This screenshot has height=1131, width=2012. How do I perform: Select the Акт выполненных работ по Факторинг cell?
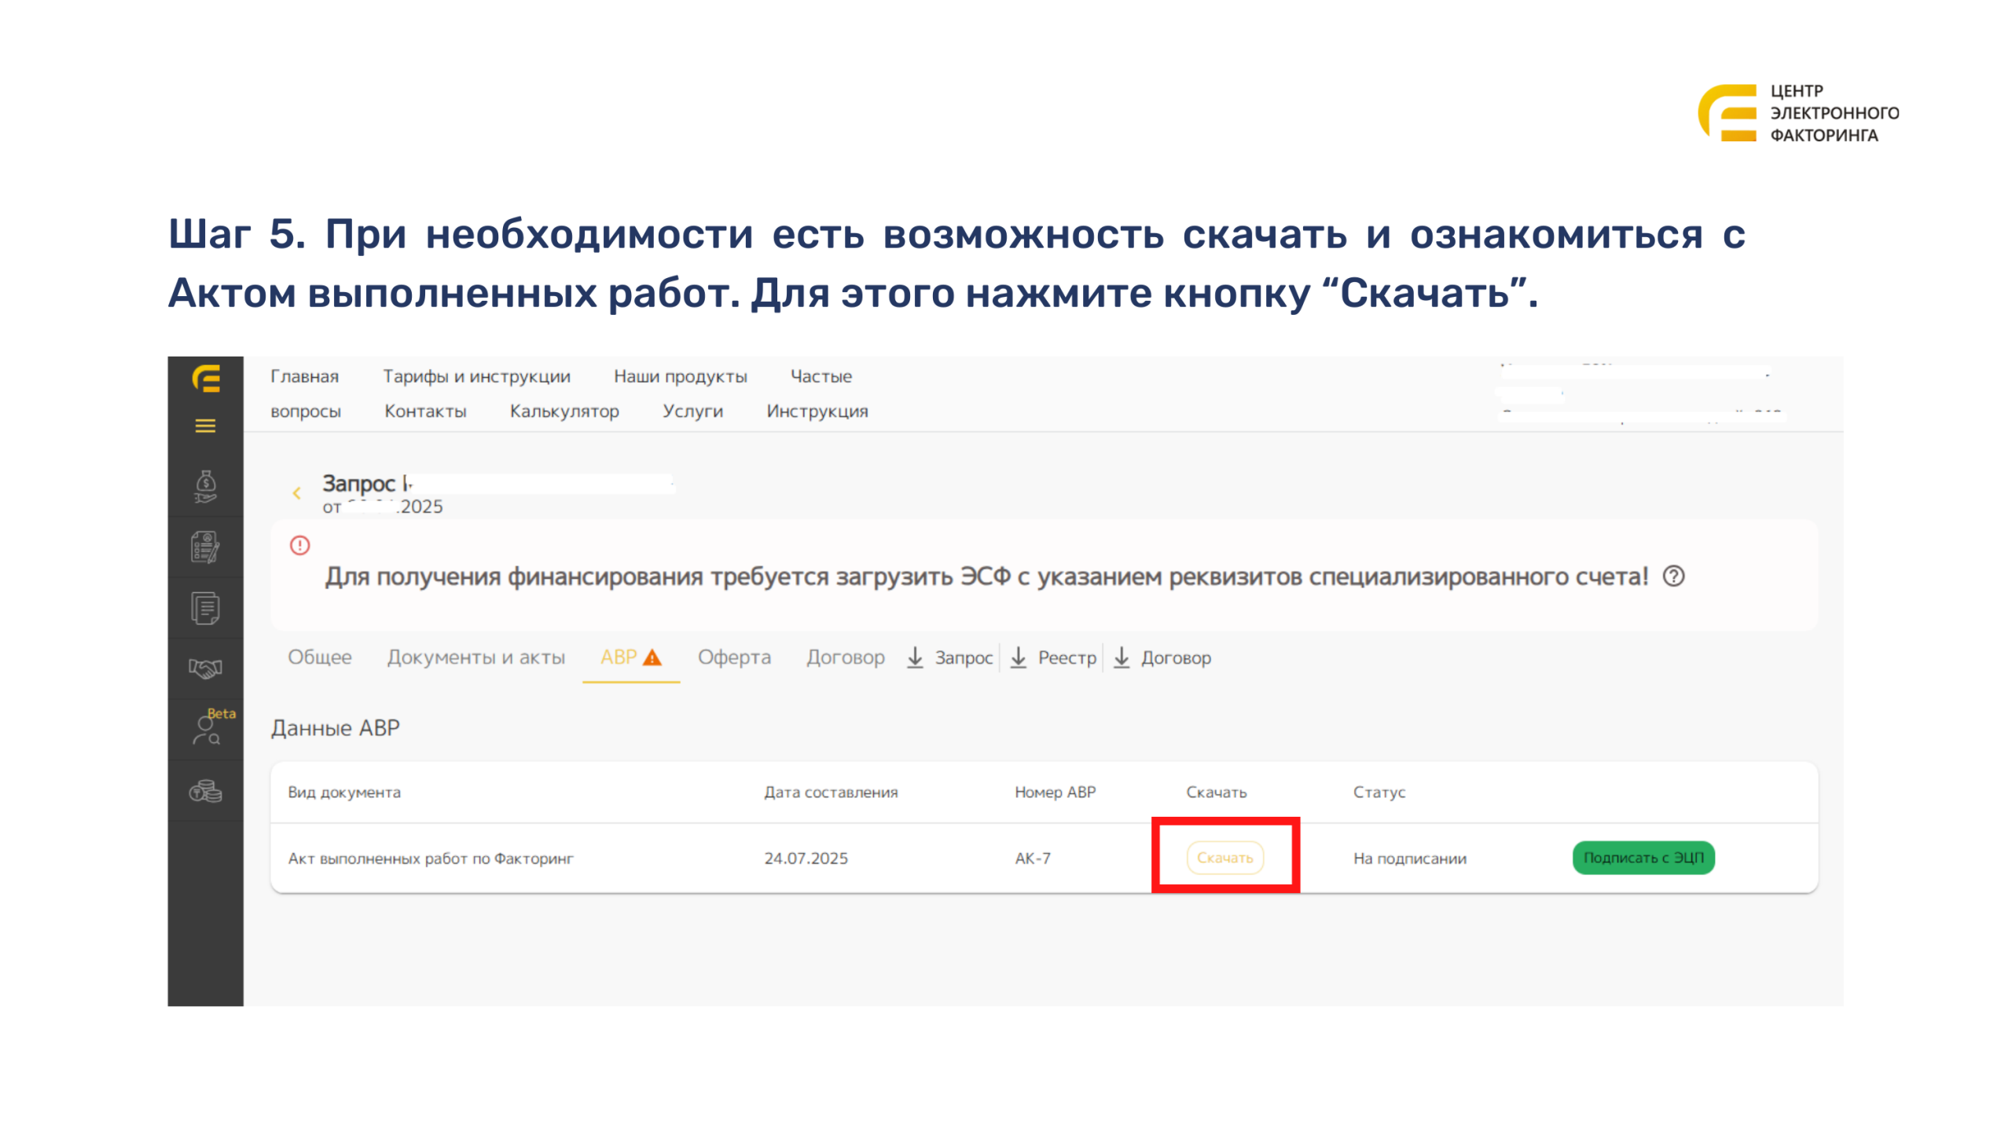[x=431, y=858]
